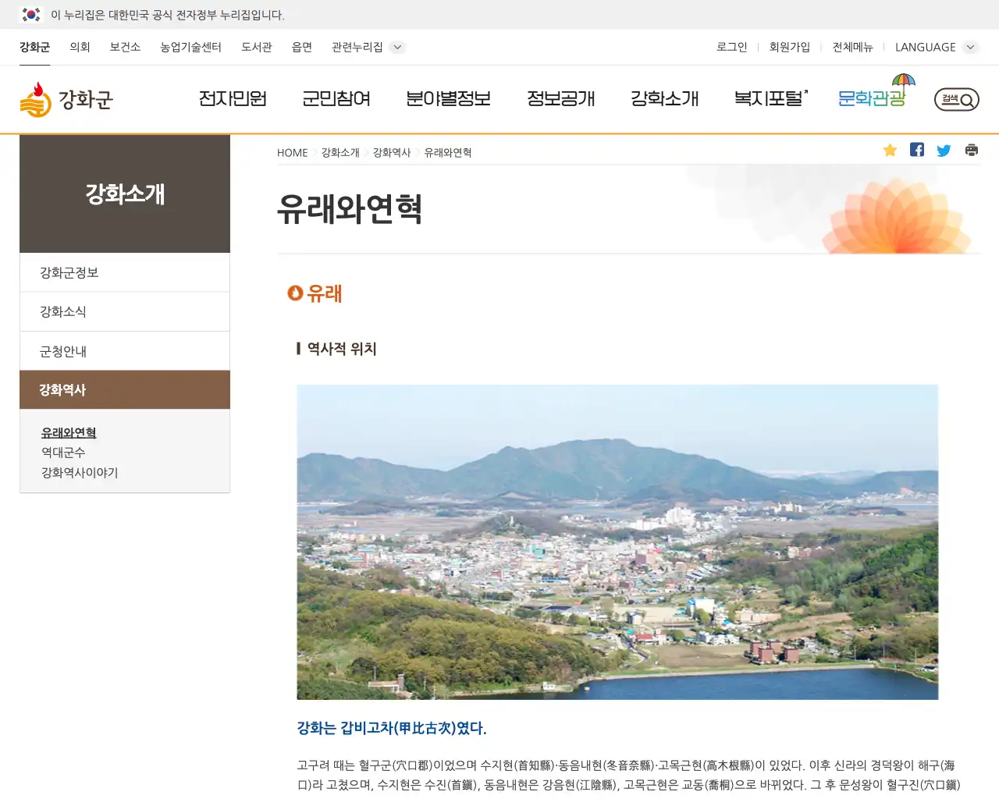The height and width of the screenshot is (799, 999).
Task: Expand the 관련누리집 dropdown
Action: point(368,47)
